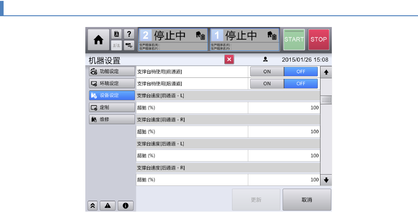Open the warning triangle alerts icon

pos(108,206)
